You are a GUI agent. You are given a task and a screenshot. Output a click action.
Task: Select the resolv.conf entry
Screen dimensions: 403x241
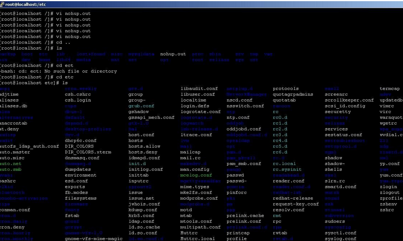pyautogui.click(x=288, y=210)
